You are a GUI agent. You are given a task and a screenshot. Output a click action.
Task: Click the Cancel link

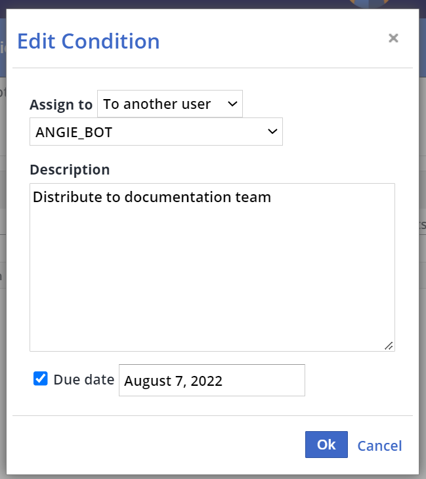click(x=379, y=446)
